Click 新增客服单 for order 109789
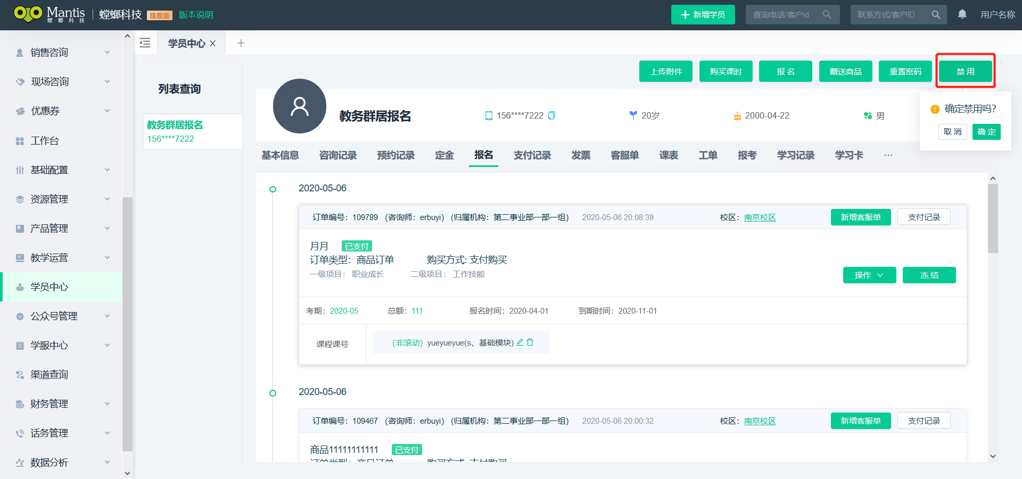1022x479 pixels. [861, 217]
